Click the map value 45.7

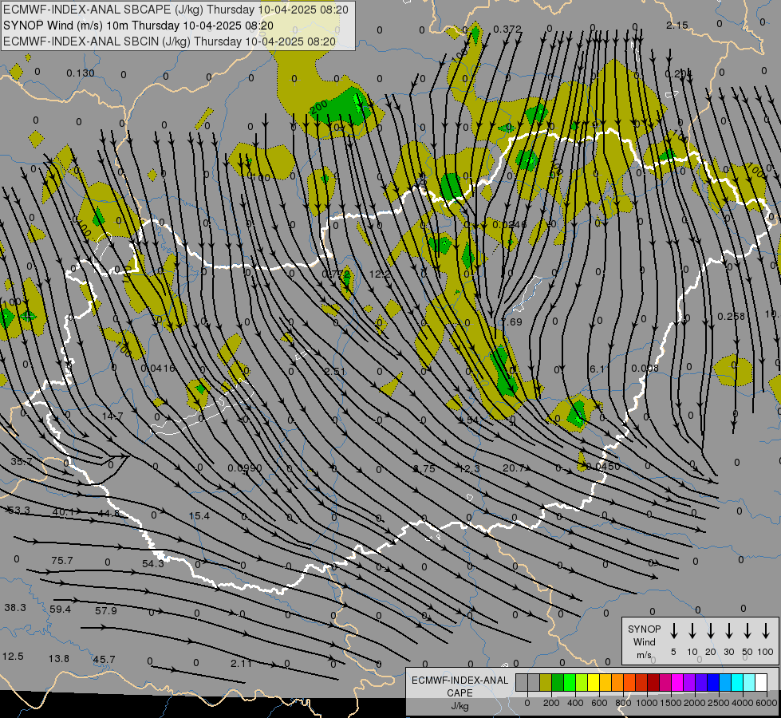point(104,659)
